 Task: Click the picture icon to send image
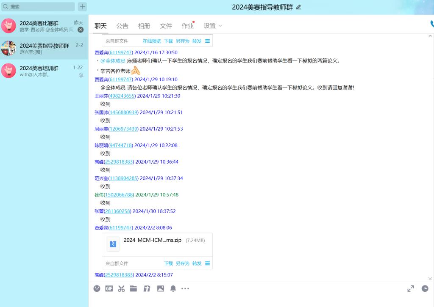(160, 288)
